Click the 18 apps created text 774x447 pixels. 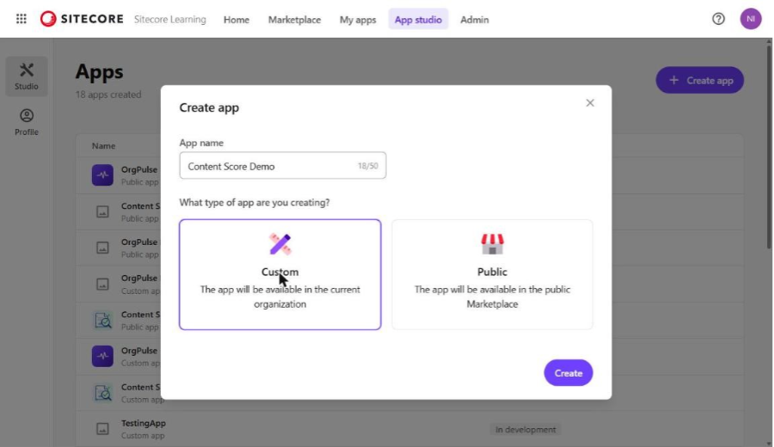pyautogui.click(x=108, y=95)
